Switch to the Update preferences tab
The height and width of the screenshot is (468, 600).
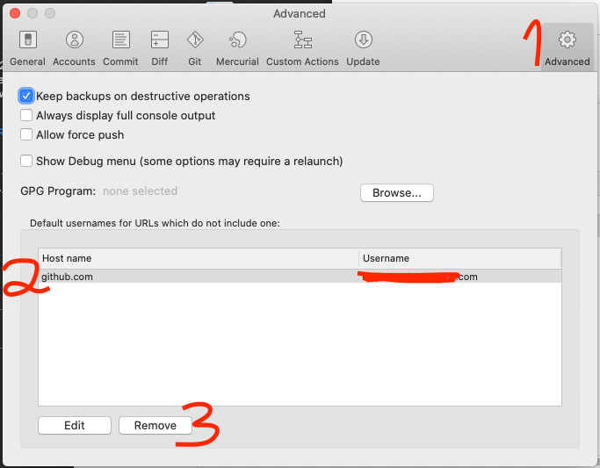[363, 48]
